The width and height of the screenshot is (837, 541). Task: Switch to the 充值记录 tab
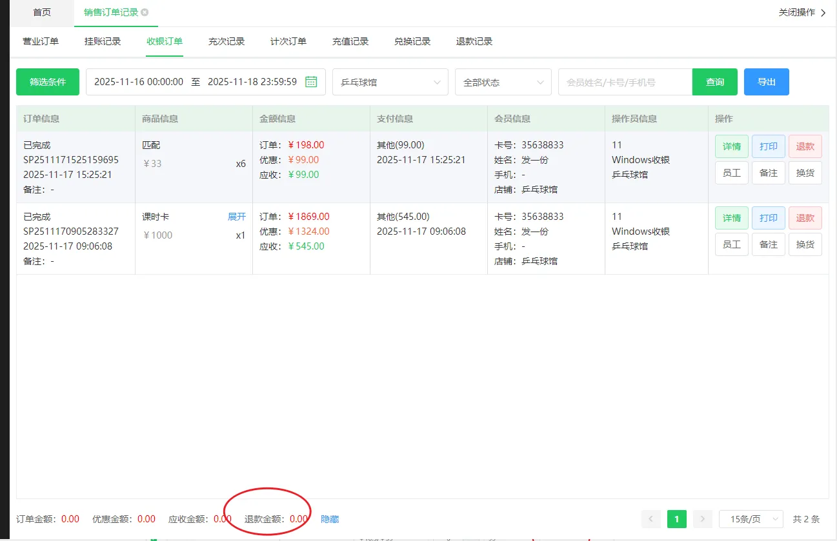(350, 41)
